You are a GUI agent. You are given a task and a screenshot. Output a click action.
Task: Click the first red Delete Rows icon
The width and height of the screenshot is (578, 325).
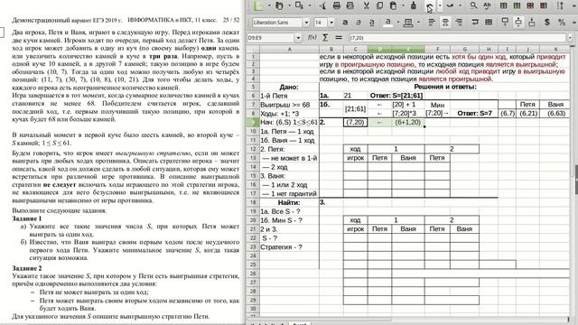pos(530,5)
